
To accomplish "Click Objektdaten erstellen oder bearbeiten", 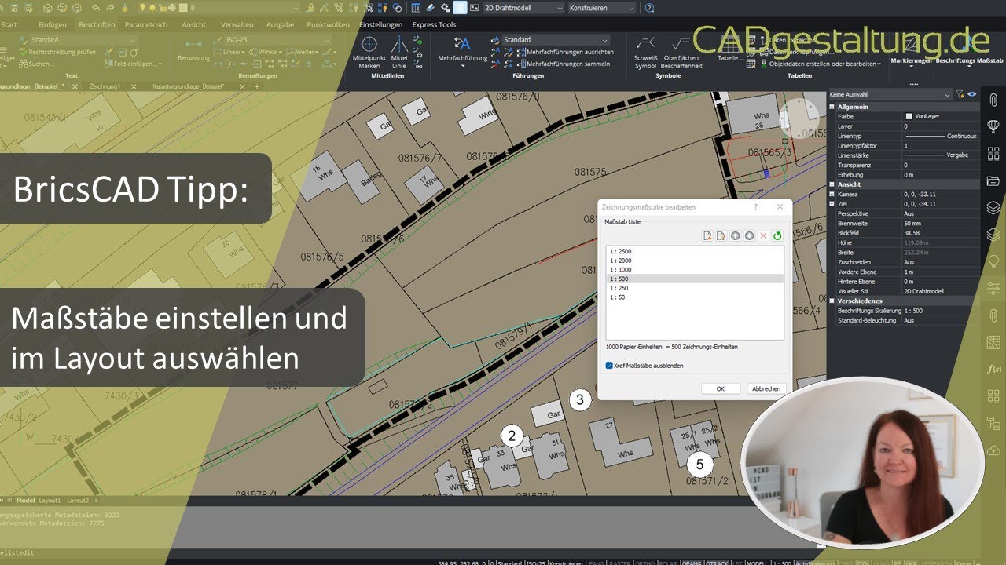I will coord(824,64).
